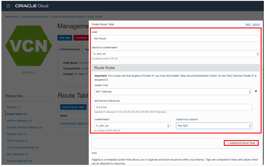Screen dimensions: 265x167
Task: Open the navigation hamburger menu
Action: [8, 6]
